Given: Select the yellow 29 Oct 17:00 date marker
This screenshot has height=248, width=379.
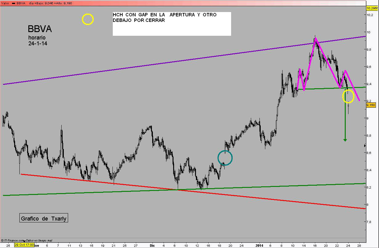Looking at the screenshot, I should pyautogui.click(x=24, y=245).
